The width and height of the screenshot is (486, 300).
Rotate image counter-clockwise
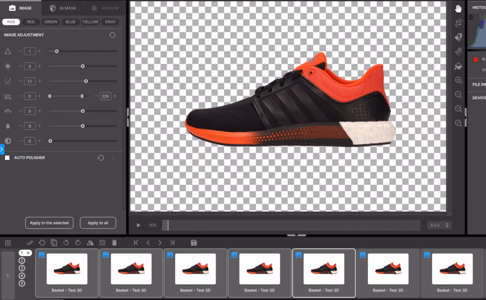[66, 243]
